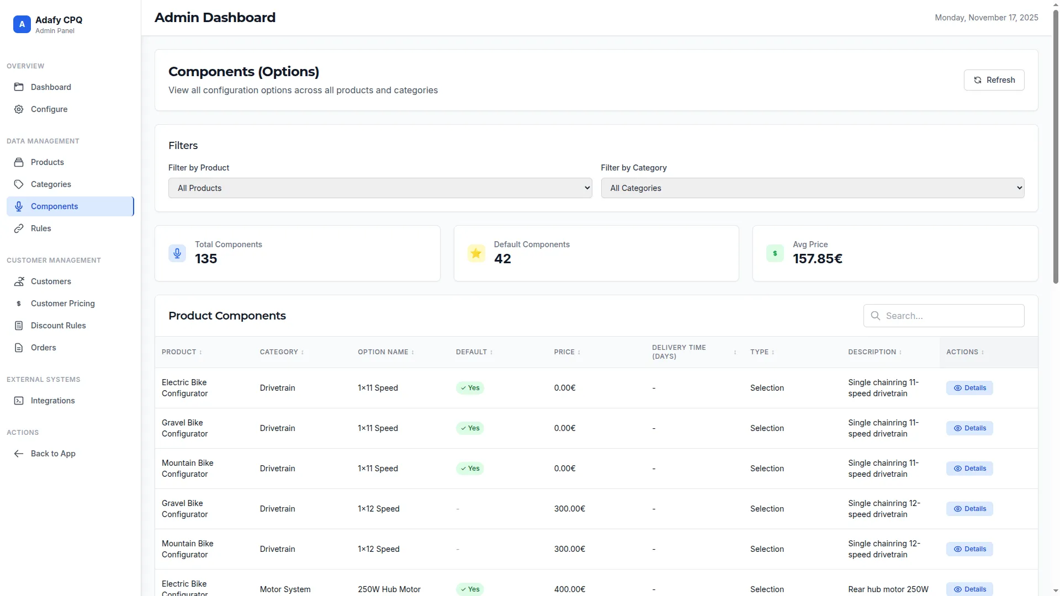Viewport: 1060px width, 596px height.
Task: Click the Categories tag icon in sidebar
Action: click(19, 184)
